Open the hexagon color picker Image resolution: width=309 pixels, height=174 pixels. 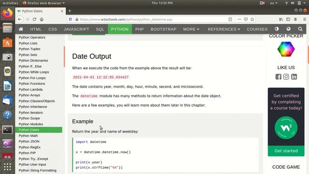(286, 49)
